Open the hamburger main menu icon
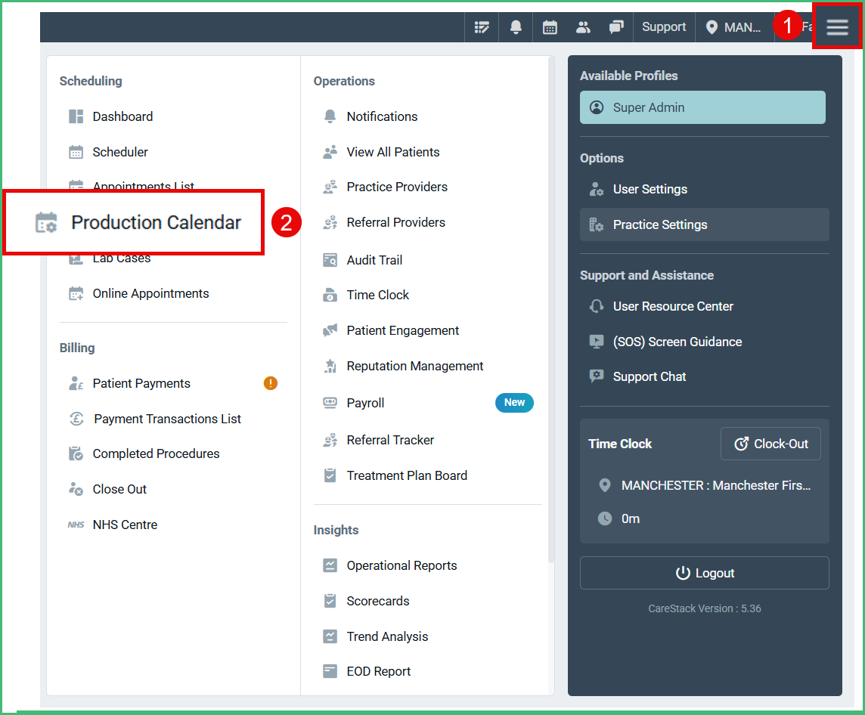This screenshot has width=865, height=715. [837, 27]
